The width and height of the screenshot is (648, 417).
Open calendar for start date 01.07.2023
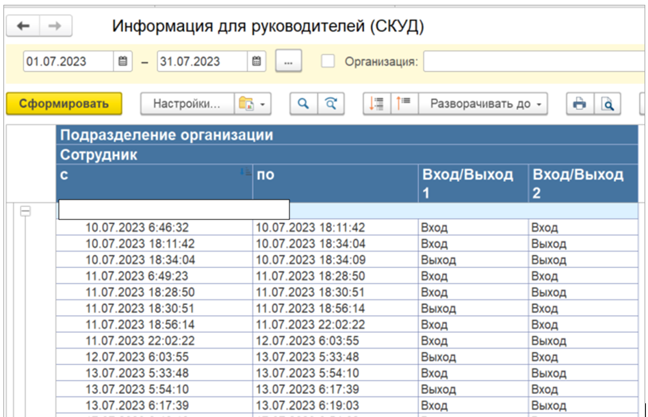(122, 61)
